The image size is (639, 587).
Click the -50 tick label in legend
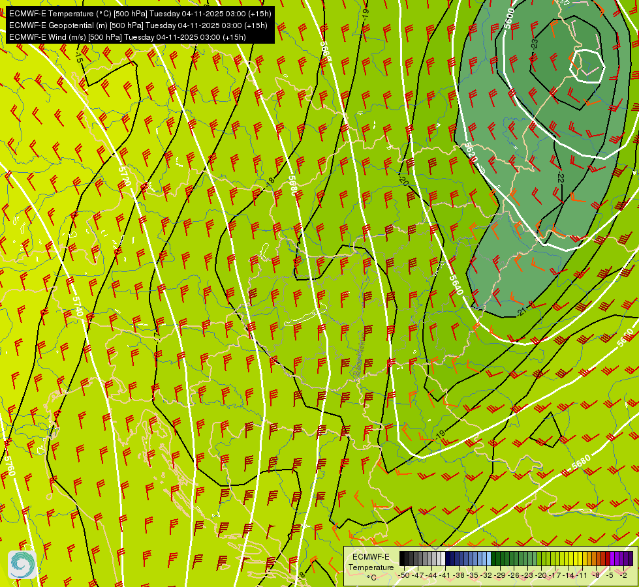(x=404, y=576)
